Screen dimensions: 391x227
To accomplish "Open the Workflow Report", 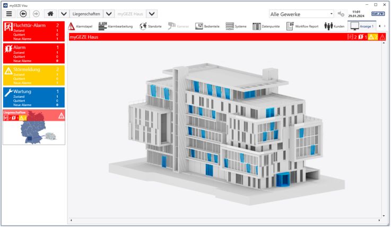I will (302, 26).
